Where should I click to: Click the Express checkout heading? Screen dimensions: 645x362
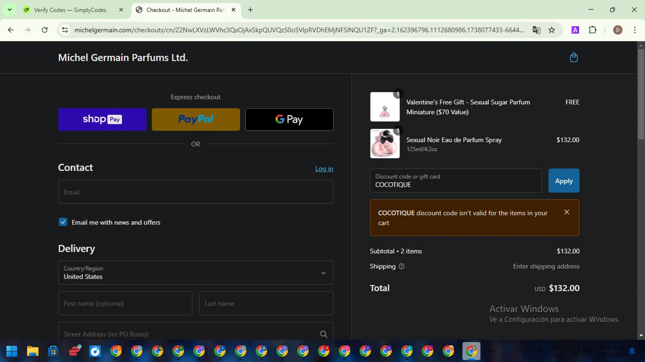(196, 97)
